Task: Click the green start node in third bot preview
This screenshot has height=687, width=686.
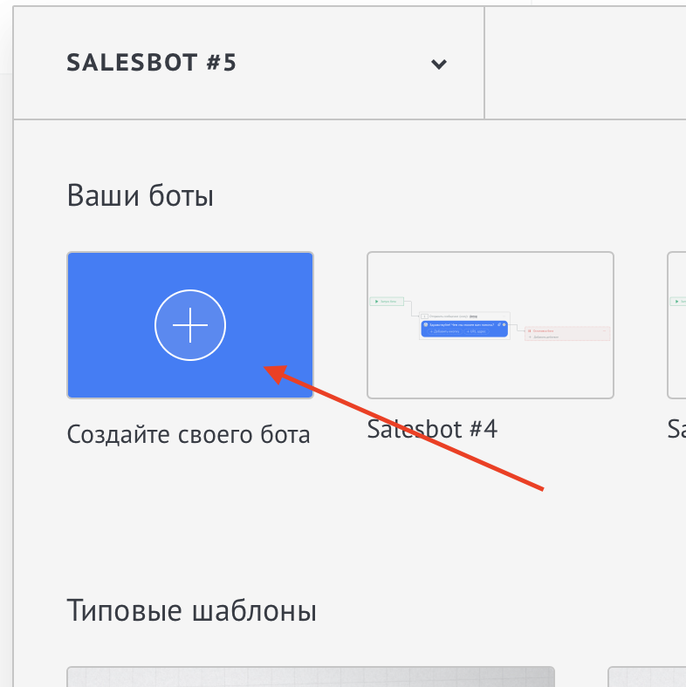Action: (679, 302)
